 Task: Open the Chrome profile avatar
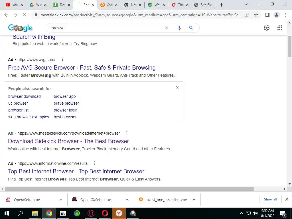point(277,15)
